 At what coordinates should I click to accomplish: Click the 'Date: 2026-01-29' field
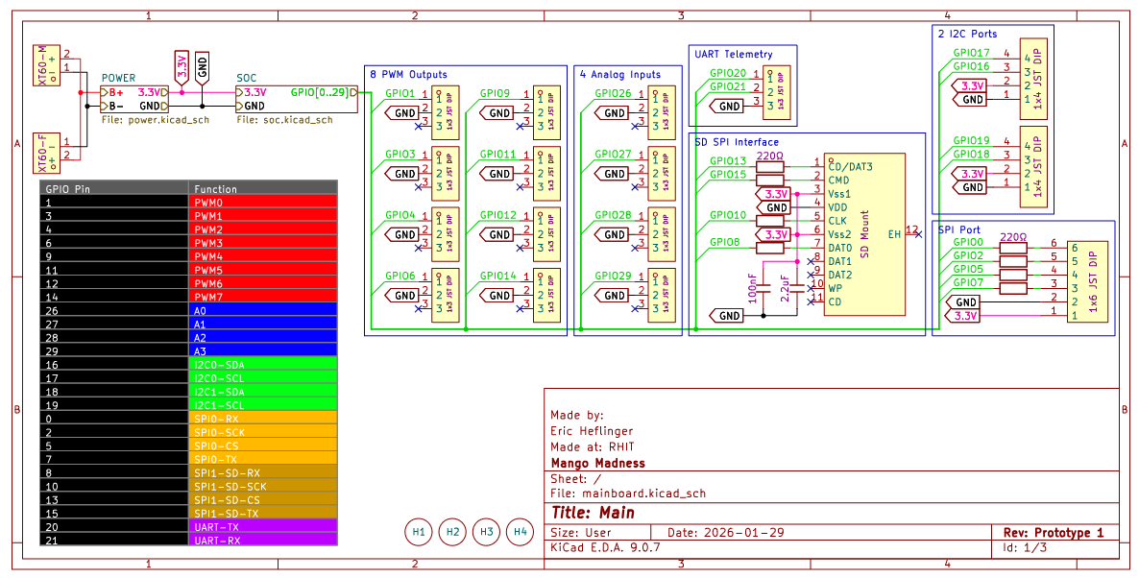[726, 532]
